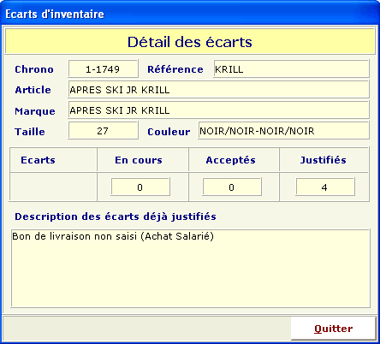
Task: Click the Référence field containing KRILL
Action: coord(291,68)
